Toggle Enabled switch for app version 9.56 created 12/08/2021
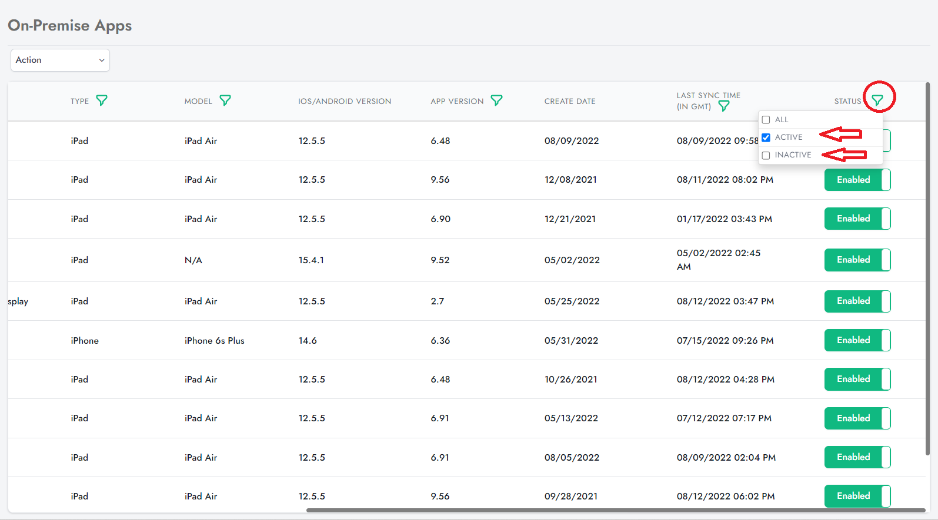The height and width of the screenshot is (520, 938). tap(857, 180)
